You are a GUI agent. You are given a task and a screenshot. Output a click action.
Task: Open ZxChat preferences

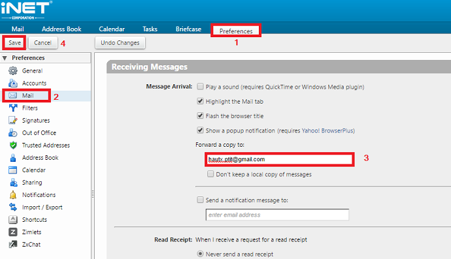click(x=31, y=245)
